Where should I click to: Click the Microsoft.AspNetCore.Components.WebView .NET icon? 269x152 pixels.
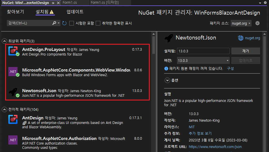(x=13, y=72)
